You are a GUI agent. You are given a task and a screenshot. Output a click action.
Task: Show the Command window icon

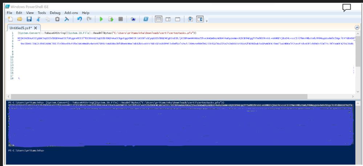click(x=190, y=19)
